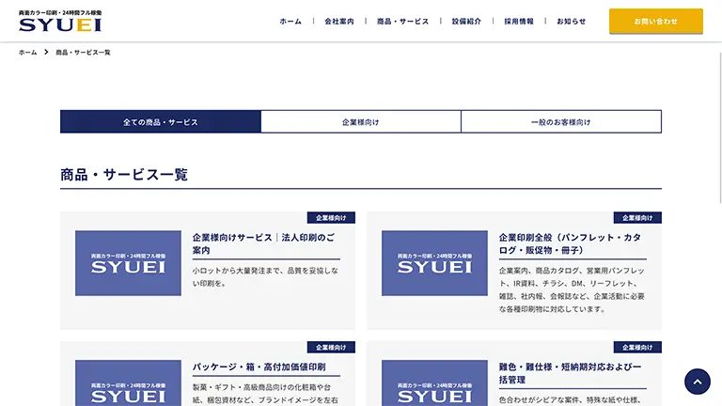Viewport: 722px width, 406px height.
Task: Click thumbnail of パッケージ・箱 card
Action: point(128,383)
